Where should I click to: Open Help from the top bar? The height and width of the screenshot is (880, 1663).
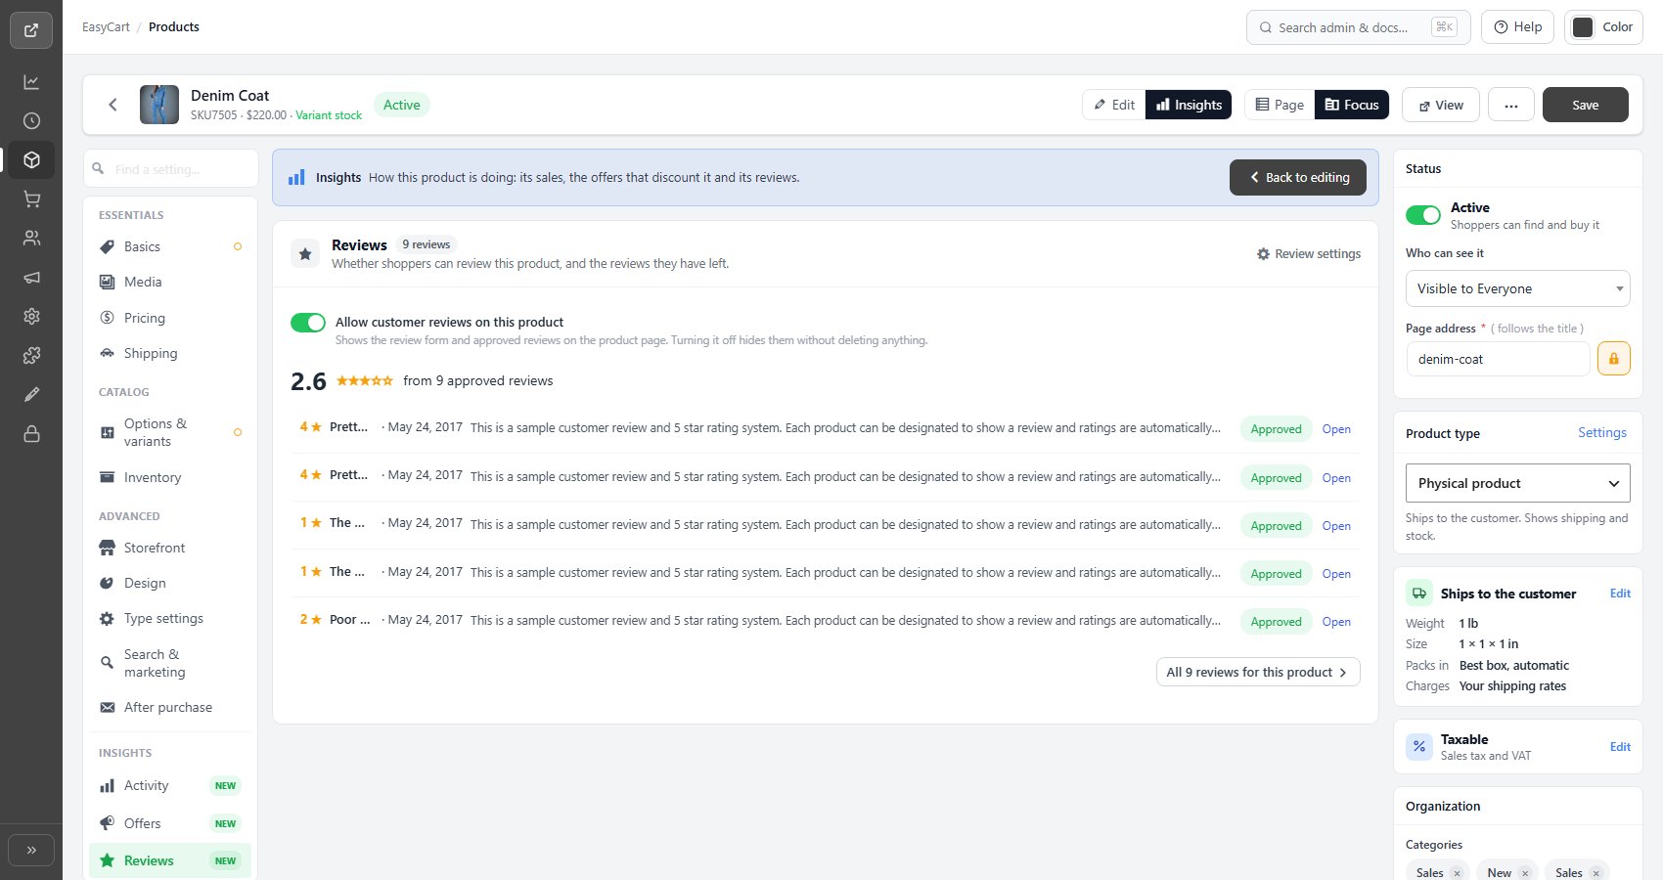click(x=1518, y=27)
